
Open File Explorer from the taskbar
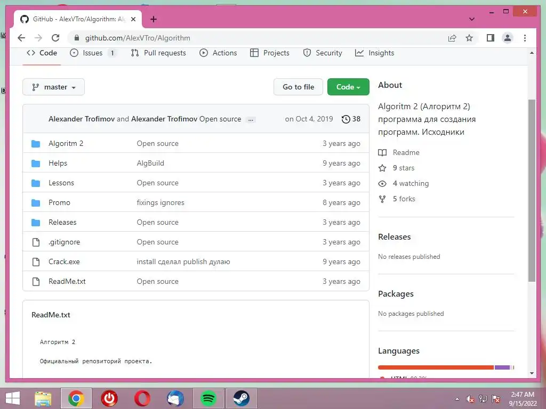(x=43, y=398)
